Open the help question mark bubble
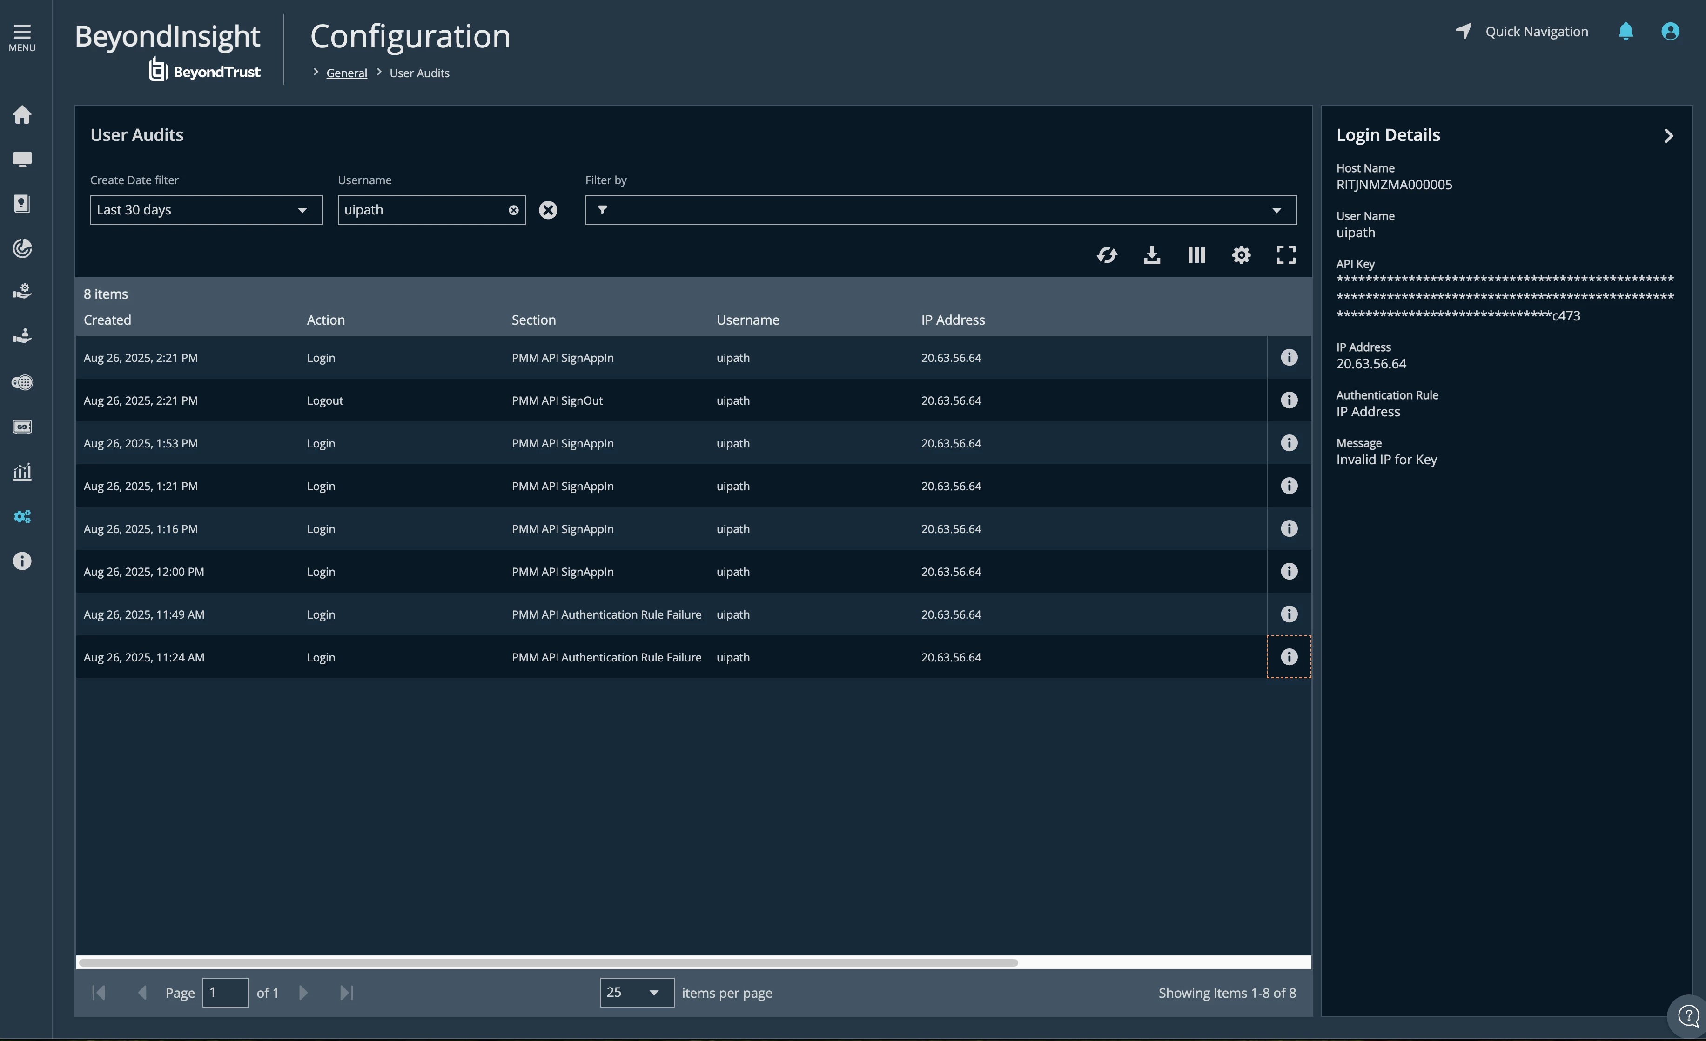The width and height of the screenshot is (1706, 1041). tap(1688, 1017)
